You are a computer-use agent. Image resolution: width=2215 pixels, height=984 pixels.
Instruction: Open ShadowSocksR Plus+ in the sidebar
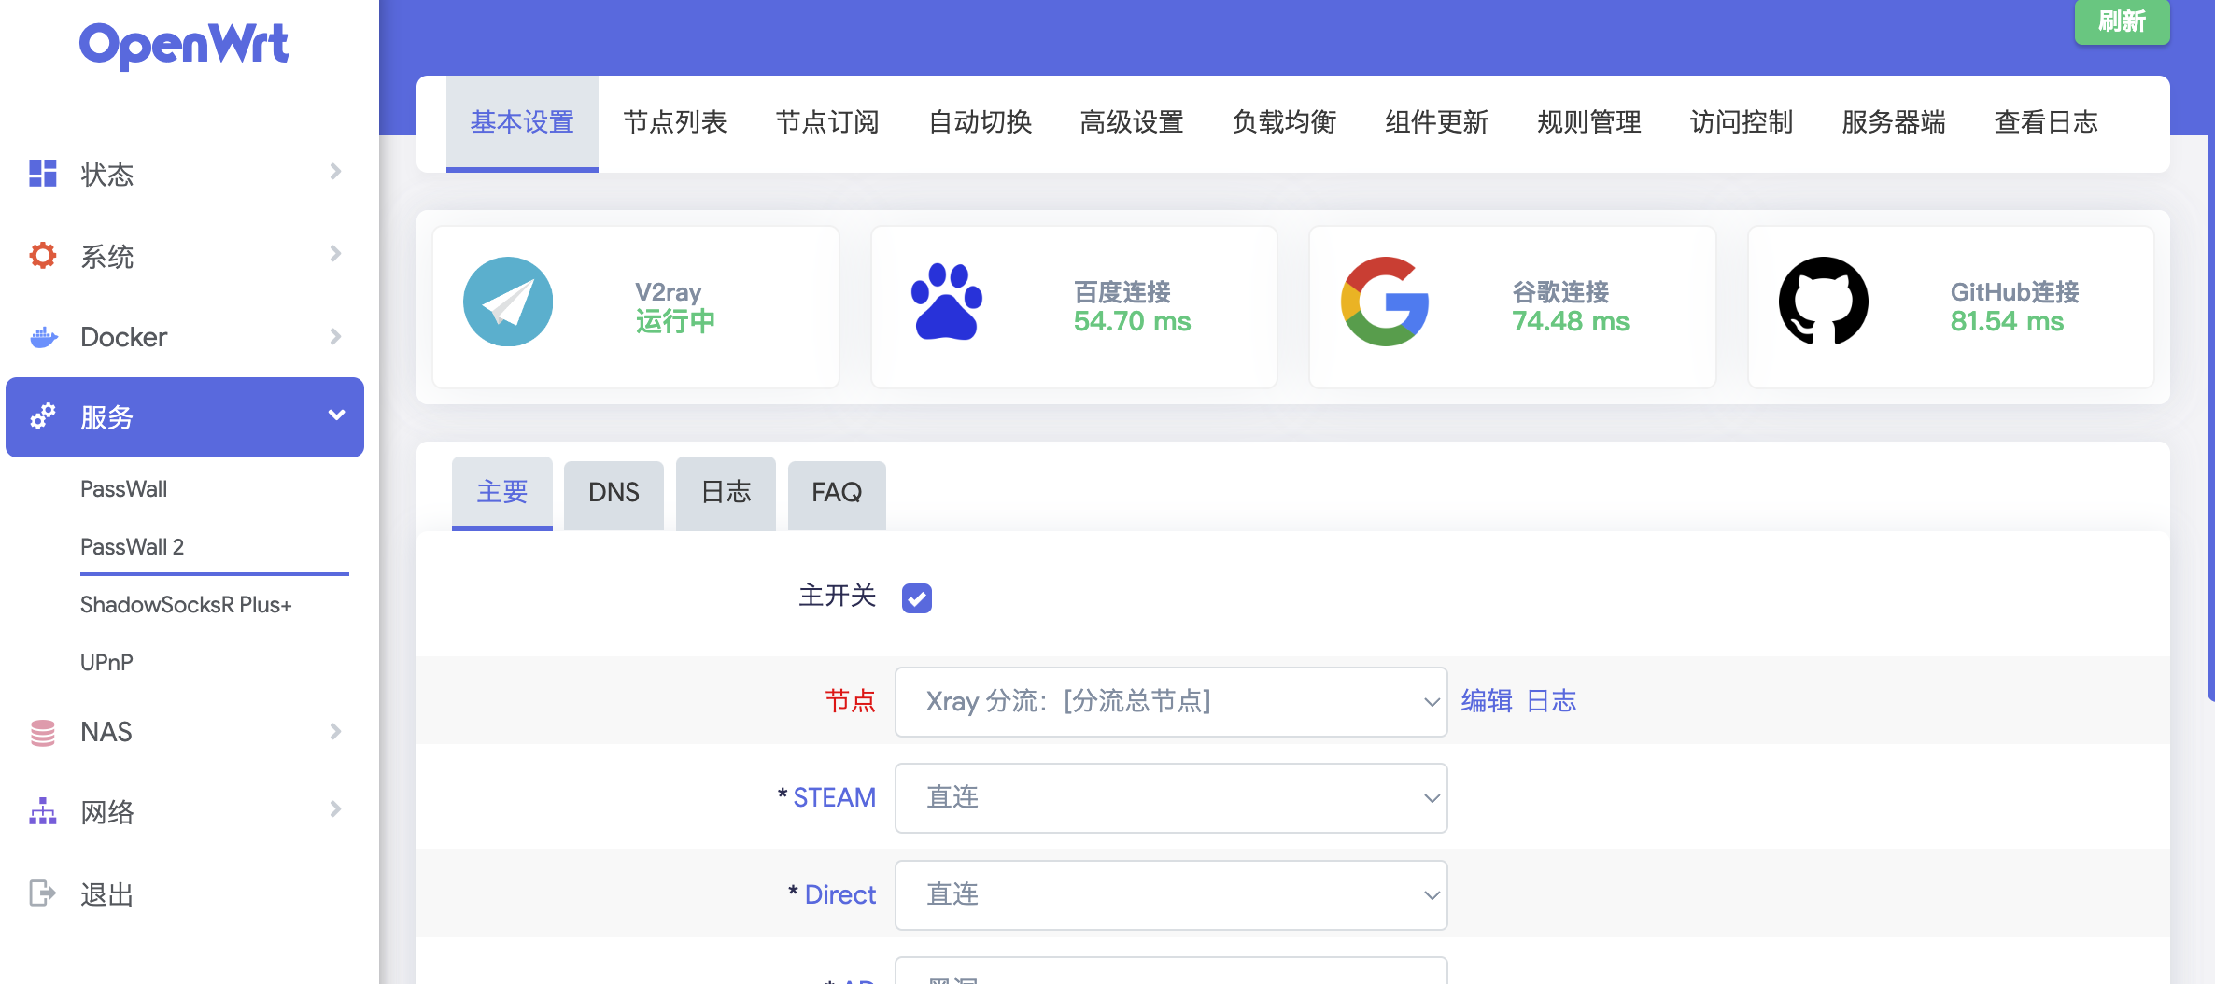point(186,605)
